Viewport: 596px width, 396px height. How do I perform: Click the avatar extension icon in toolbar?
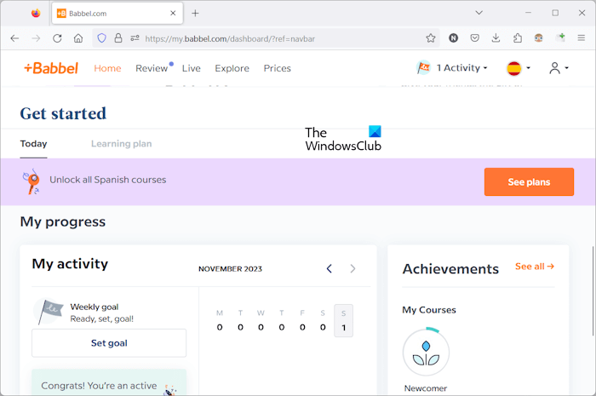pyautogui.click(x=539, y=38)
